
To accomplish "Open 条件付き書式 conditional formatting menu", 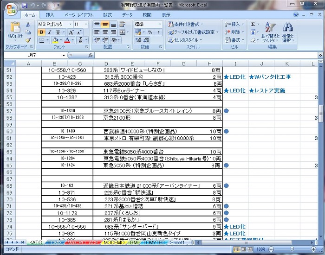I will pyautogui.click(x=185, y=24).
